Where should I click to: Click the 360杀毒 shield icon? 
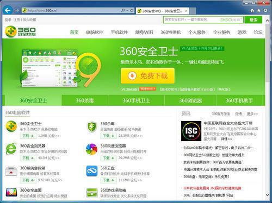pyautogui.click(x=92, y=126)
